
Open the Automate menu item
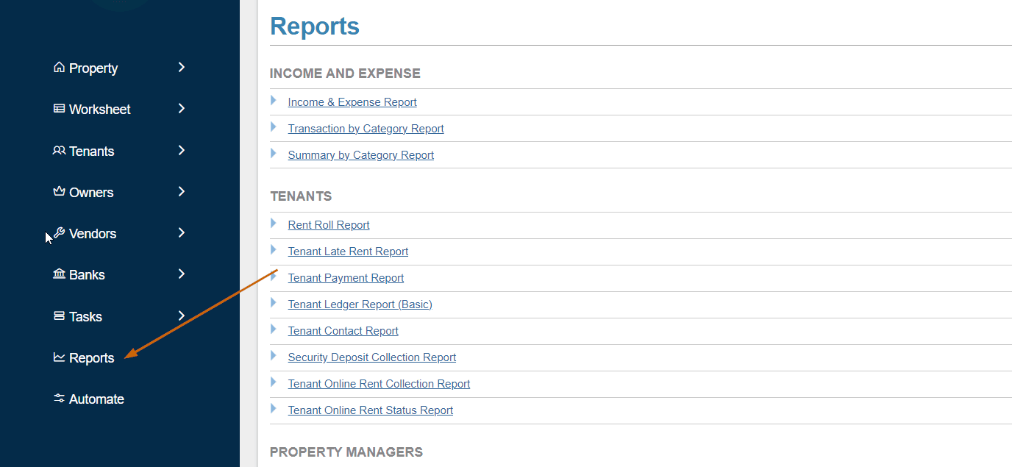tap(96, 399)
